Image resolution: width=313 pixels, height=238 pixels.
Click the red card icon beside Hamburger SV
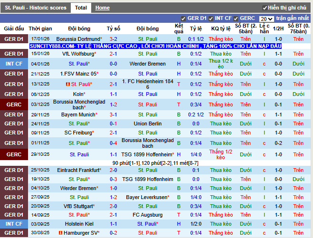60,233
